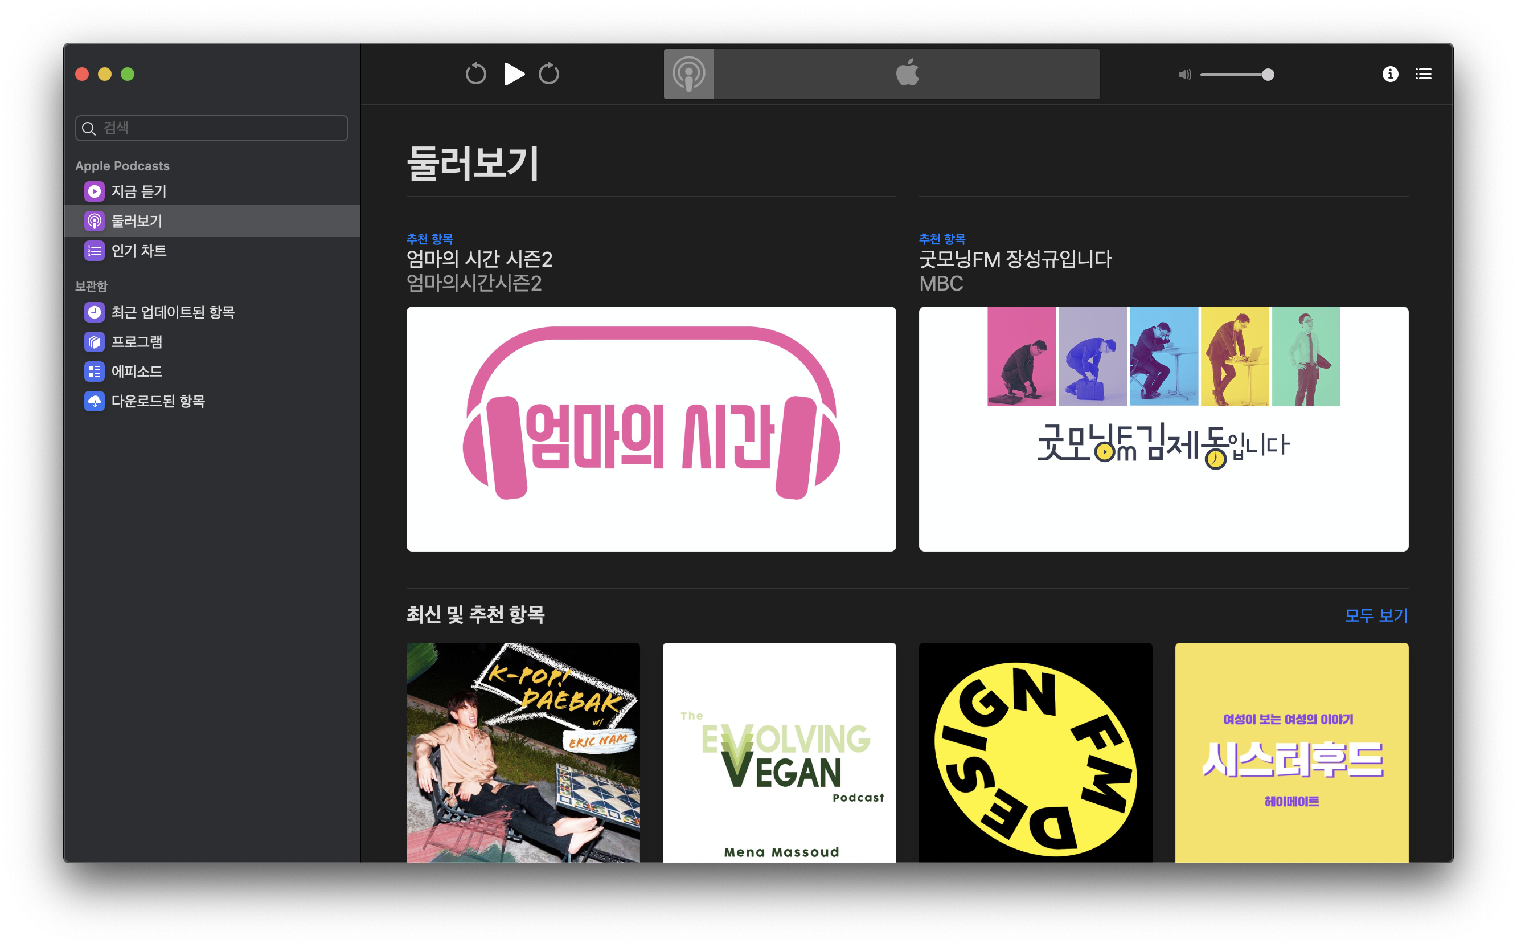The image size is (1517, 947).
Task: Show the Up Next list icon
Action: click(x=1423, y=74)
